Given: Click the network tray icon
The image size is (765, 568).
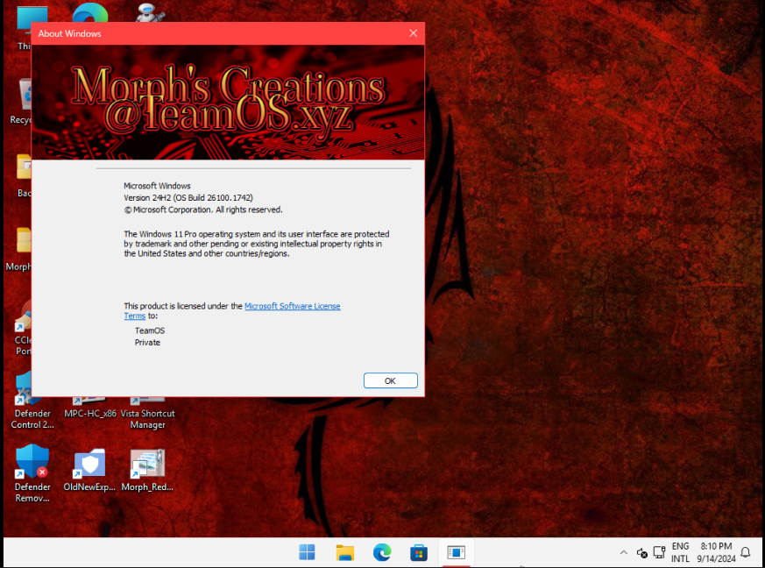Looking at the screenshot, I should [659, 552].
